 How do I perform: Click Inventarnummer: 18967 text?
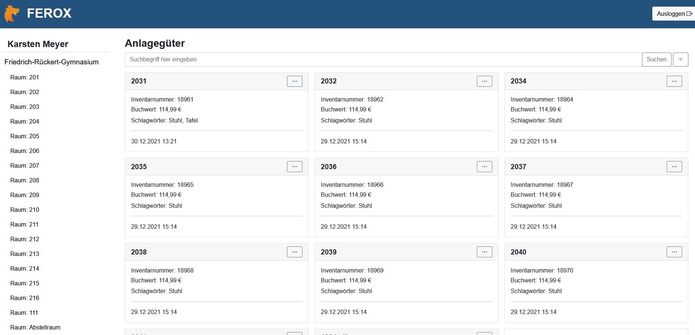click(x=542, y=185)
